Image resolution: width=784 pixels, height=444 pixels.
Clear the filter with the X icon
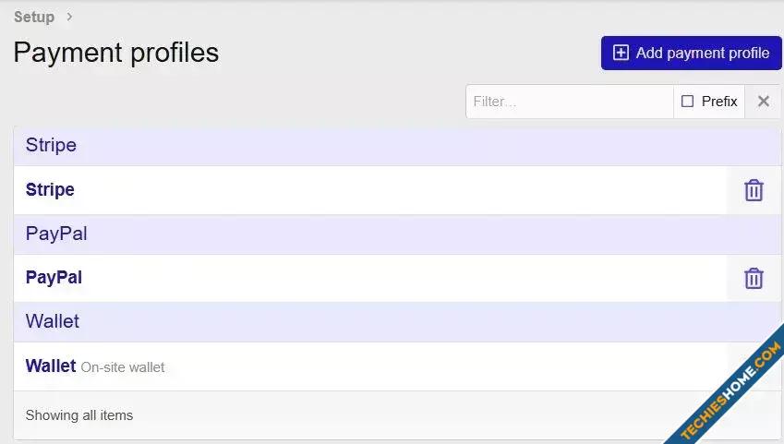point(763,102)
